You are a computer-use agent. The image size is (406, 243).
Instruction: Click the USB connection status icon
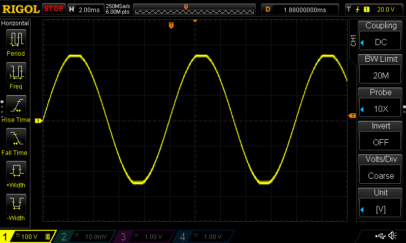(380, 235)
